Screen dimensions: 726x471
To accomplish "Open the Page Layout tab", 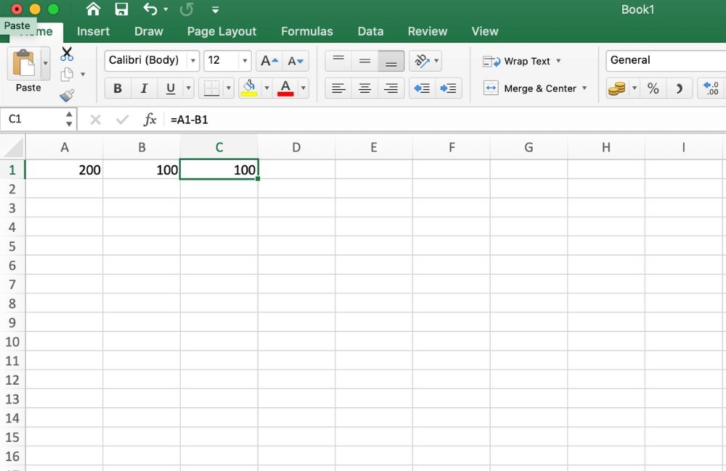I will pyautogui.click(x=221, y=31).
